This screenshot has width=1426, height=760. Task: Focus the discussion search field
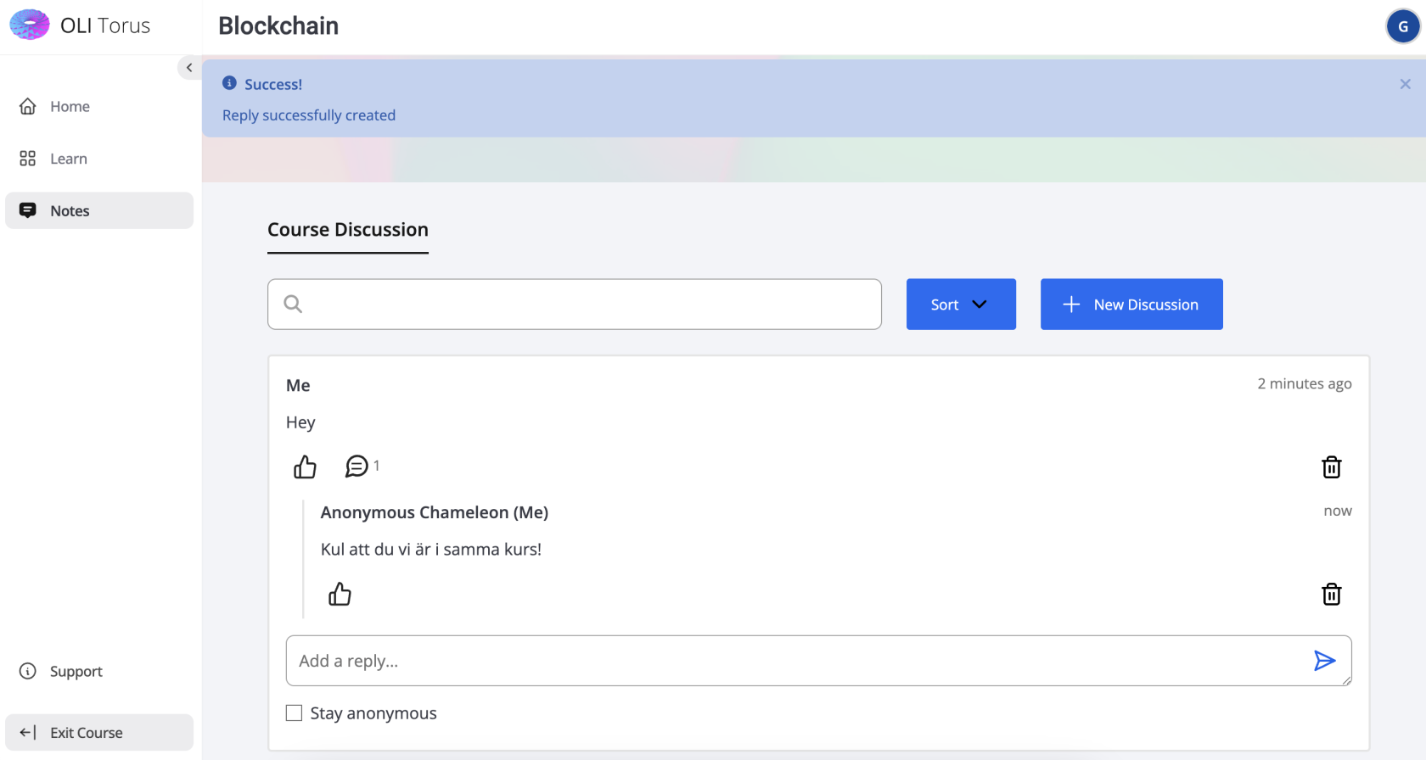click(x=586, y=305)
